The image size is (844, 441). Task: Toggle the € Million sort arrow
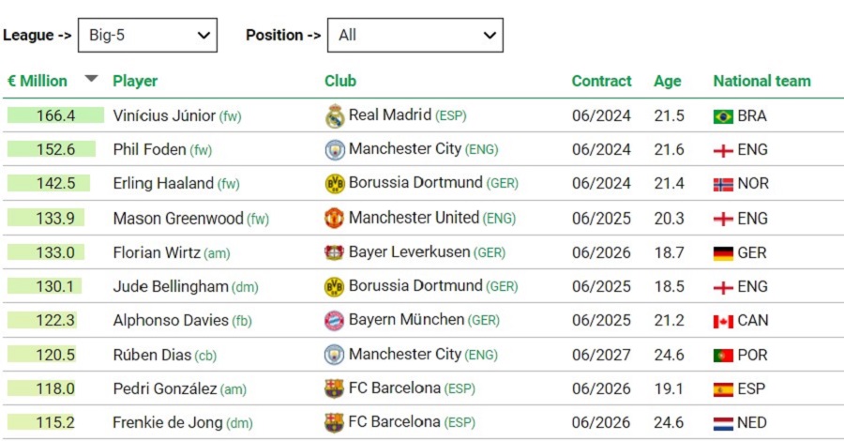pyautogui.click(x=92, y=79)
